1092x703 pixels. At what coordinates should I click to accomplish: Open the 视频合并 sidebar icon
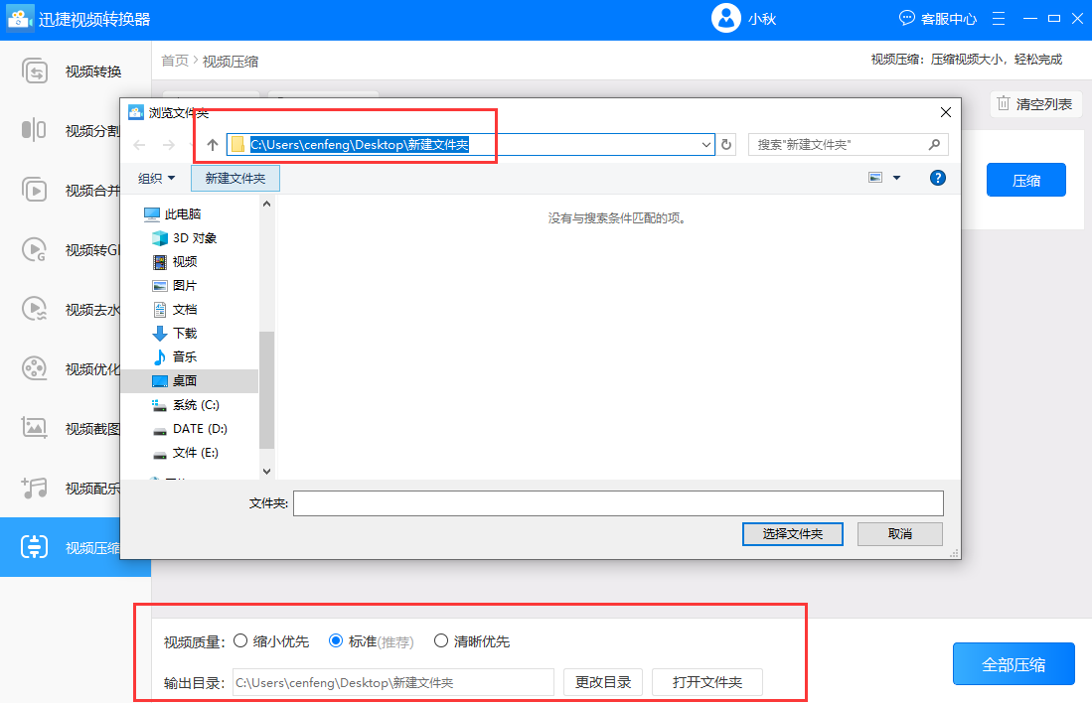pyautogui.click(x=34, y=190)
